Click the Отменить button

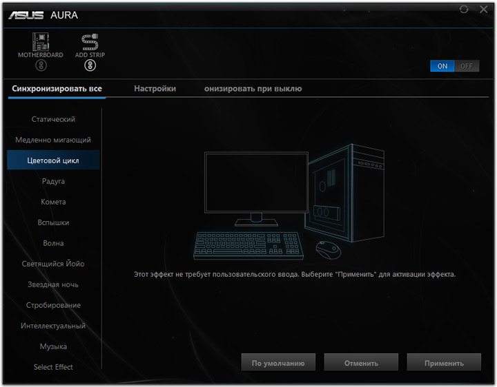(361, 363)
